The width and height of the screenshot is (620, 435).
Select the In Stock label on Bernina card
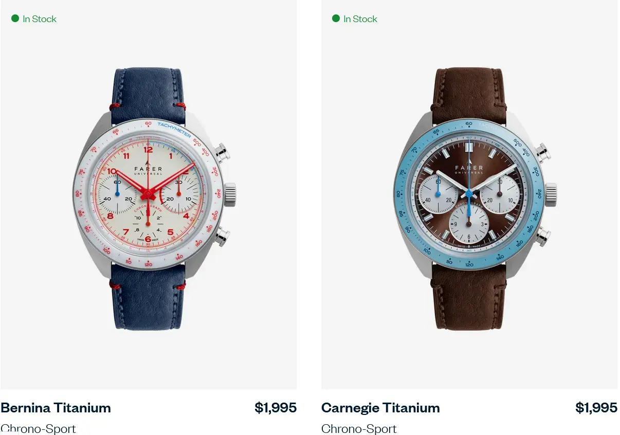40,19
